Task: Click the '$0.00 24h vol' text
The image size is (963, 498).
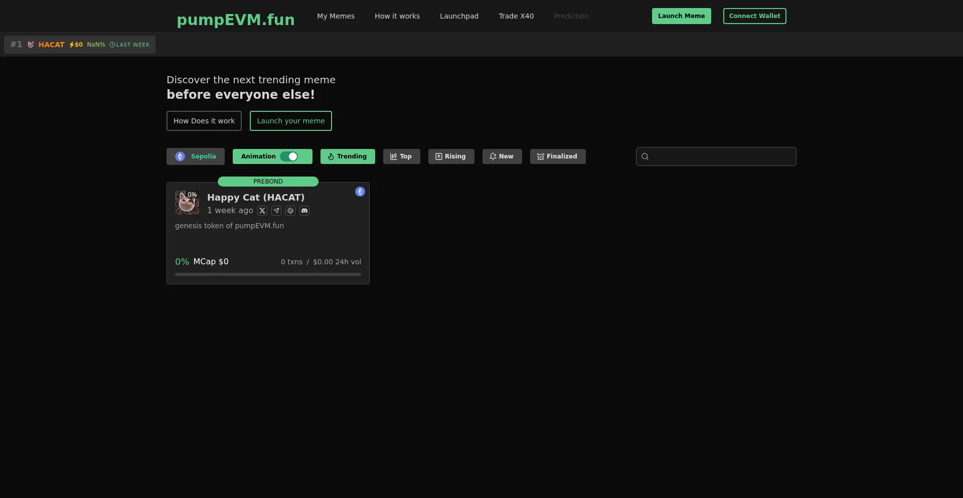Action: click(337, 262)
